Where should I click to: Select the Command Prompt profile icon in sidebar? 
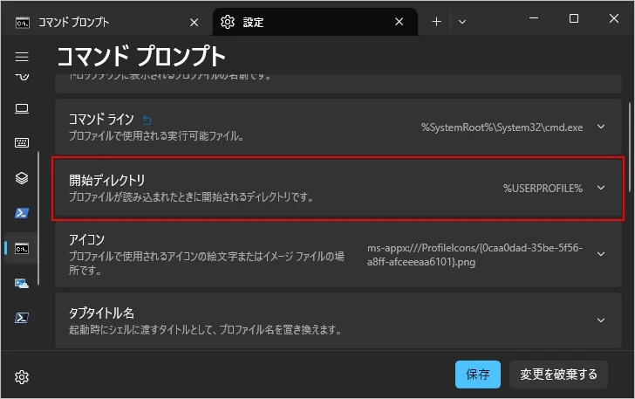pos(22,248)
